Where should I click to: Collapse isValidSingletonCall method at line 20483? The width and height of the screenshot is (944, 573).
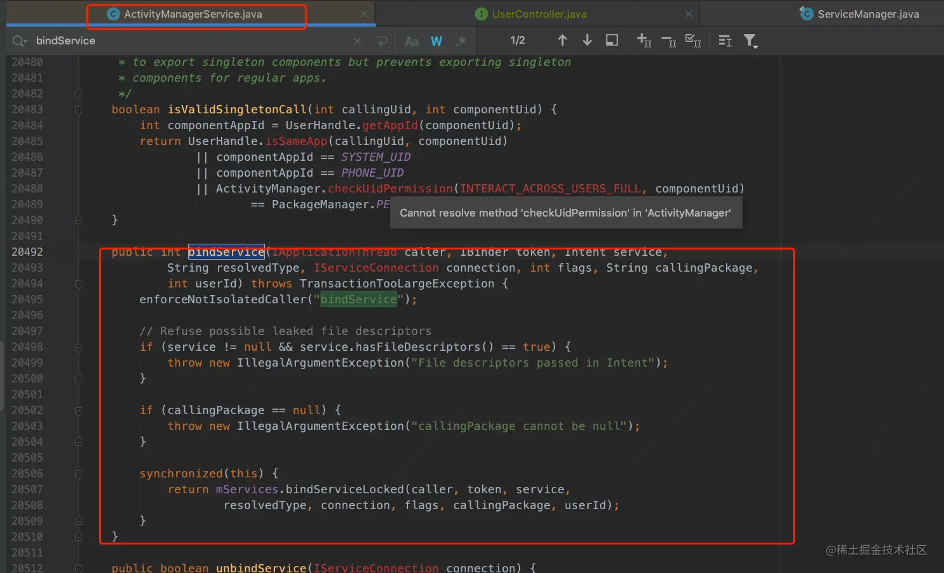[79, 110]
